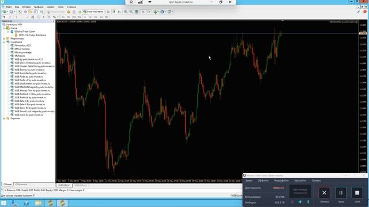Select the W1 timeframe button
This screenshot has width=369, height=207.
101,17
